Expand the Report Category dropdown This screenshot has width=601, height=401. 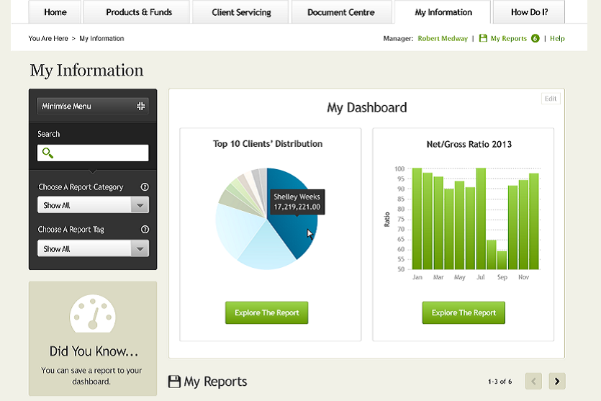(140, 205)
